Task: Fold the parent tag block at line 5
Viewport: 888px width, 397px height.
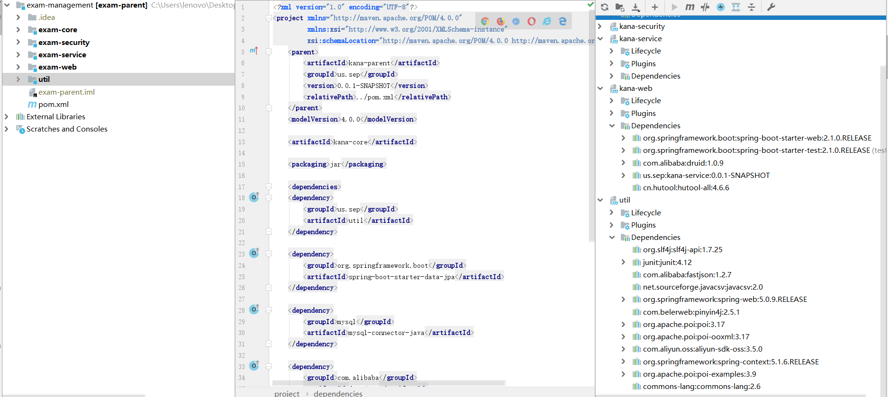Action: click(269, 52)
